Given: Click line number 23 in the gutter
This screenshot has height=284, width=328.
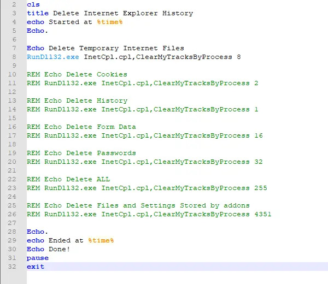Looking at the screenshot, I should [x=12, y=188].
